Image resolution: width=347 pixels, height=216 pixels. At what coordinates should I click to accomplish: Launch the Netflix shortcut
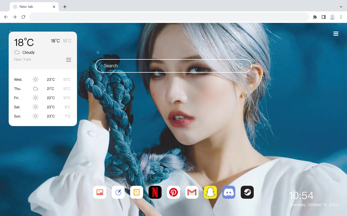click(155, 192)
